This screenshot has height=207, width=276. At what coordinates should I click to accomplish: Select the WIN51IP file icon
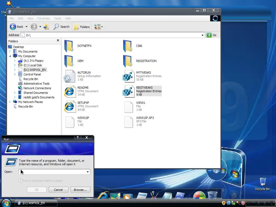pos(70,122)
